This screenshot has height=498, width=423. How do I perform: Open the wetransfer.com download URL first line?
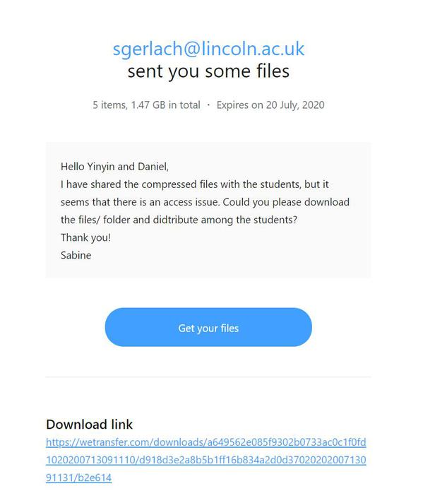(205, 442)
